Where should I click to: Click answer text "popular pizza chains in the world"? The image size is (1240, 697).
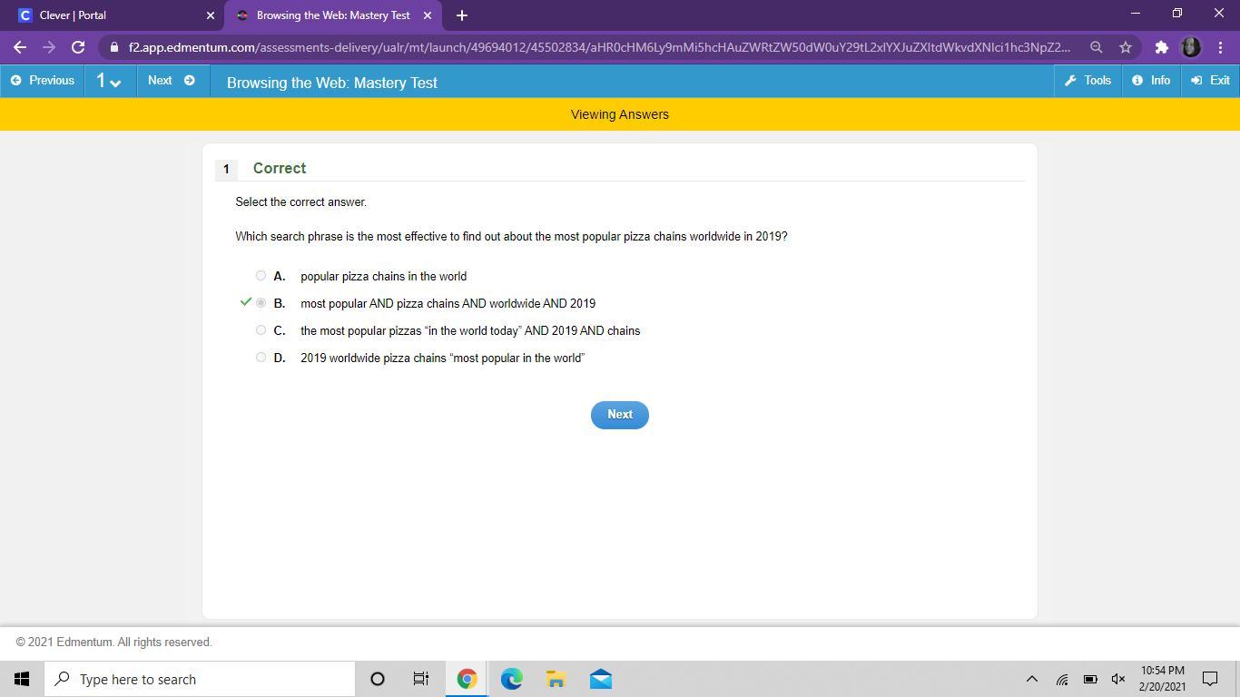tap(384, 276)
